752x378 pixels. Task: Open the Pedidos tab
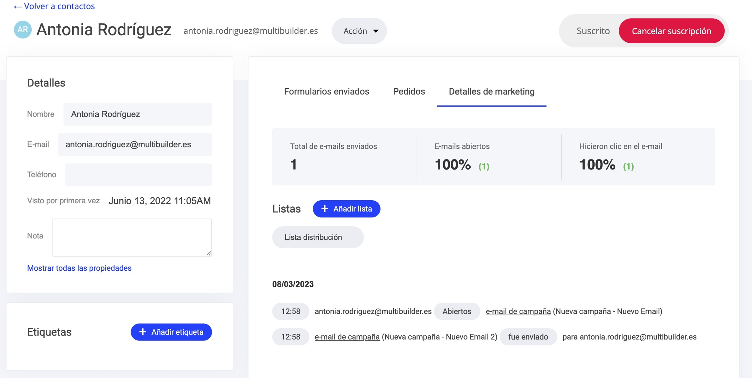(x=409, y=92)
